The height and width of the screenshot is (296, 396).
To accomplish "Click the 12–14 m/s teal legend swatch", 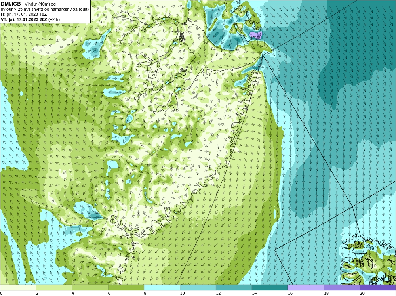I will [x=234, y=288].
